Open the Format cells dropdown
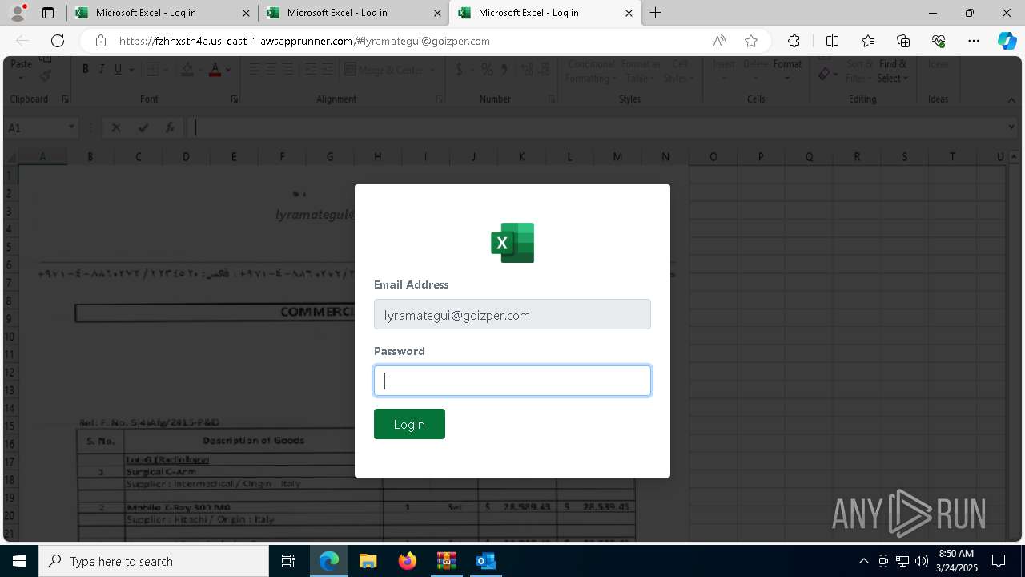Image resolution: width=1025 pixels, height=577 pixels. click(787, 71)
